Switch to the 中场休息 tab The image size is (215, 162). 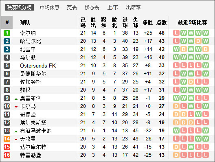click(50, 7)
